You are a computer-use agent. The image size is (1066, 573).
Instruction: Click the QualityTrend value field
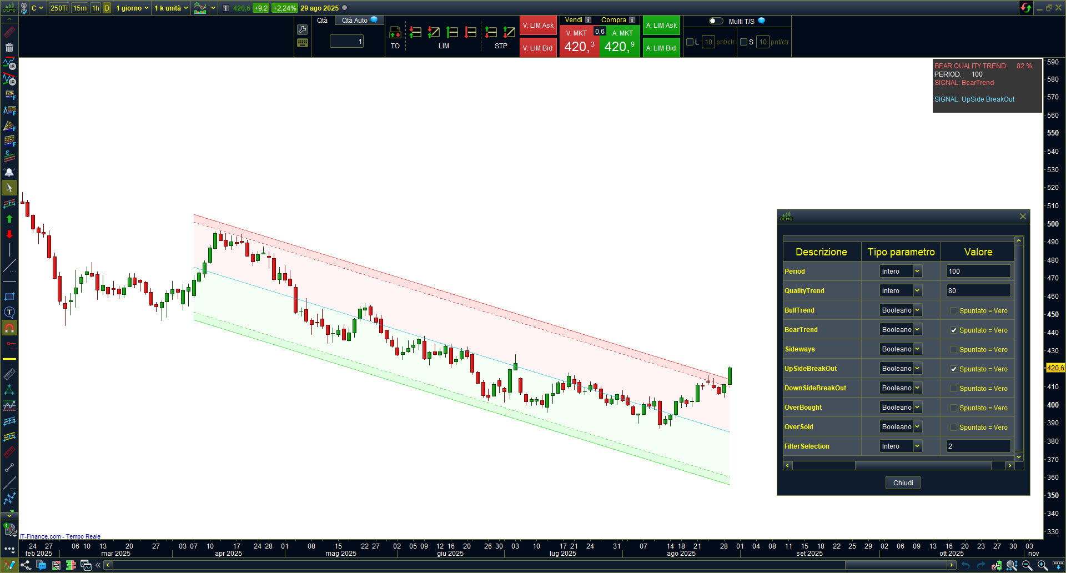978,291
